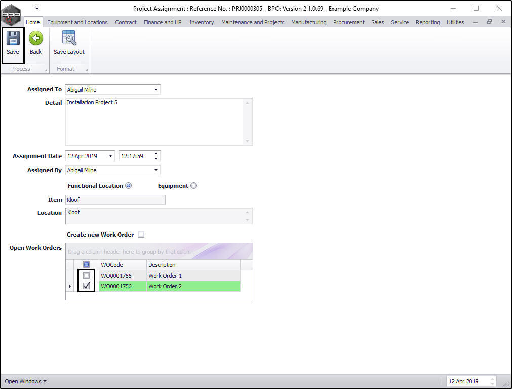
Task: Decrease the status bar date with down spinner
Action: pyautogui.click(x=492, y=384)
